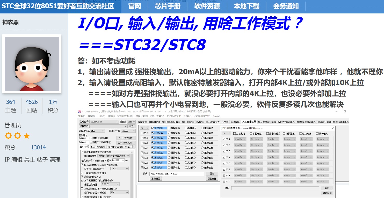Open the 13014 积分 value link
This screenshot has height=198, width=384.
(38, 148)
